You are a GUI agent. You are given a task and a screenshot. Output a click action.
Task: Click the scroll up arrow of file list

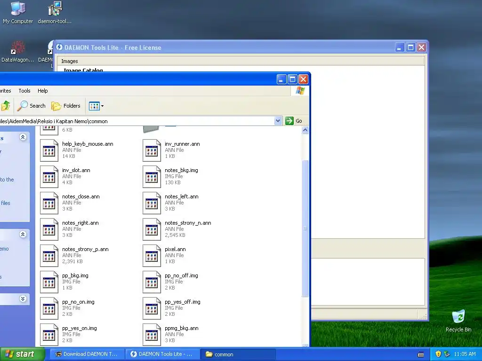pyautogui.click(x=305, y=130)
